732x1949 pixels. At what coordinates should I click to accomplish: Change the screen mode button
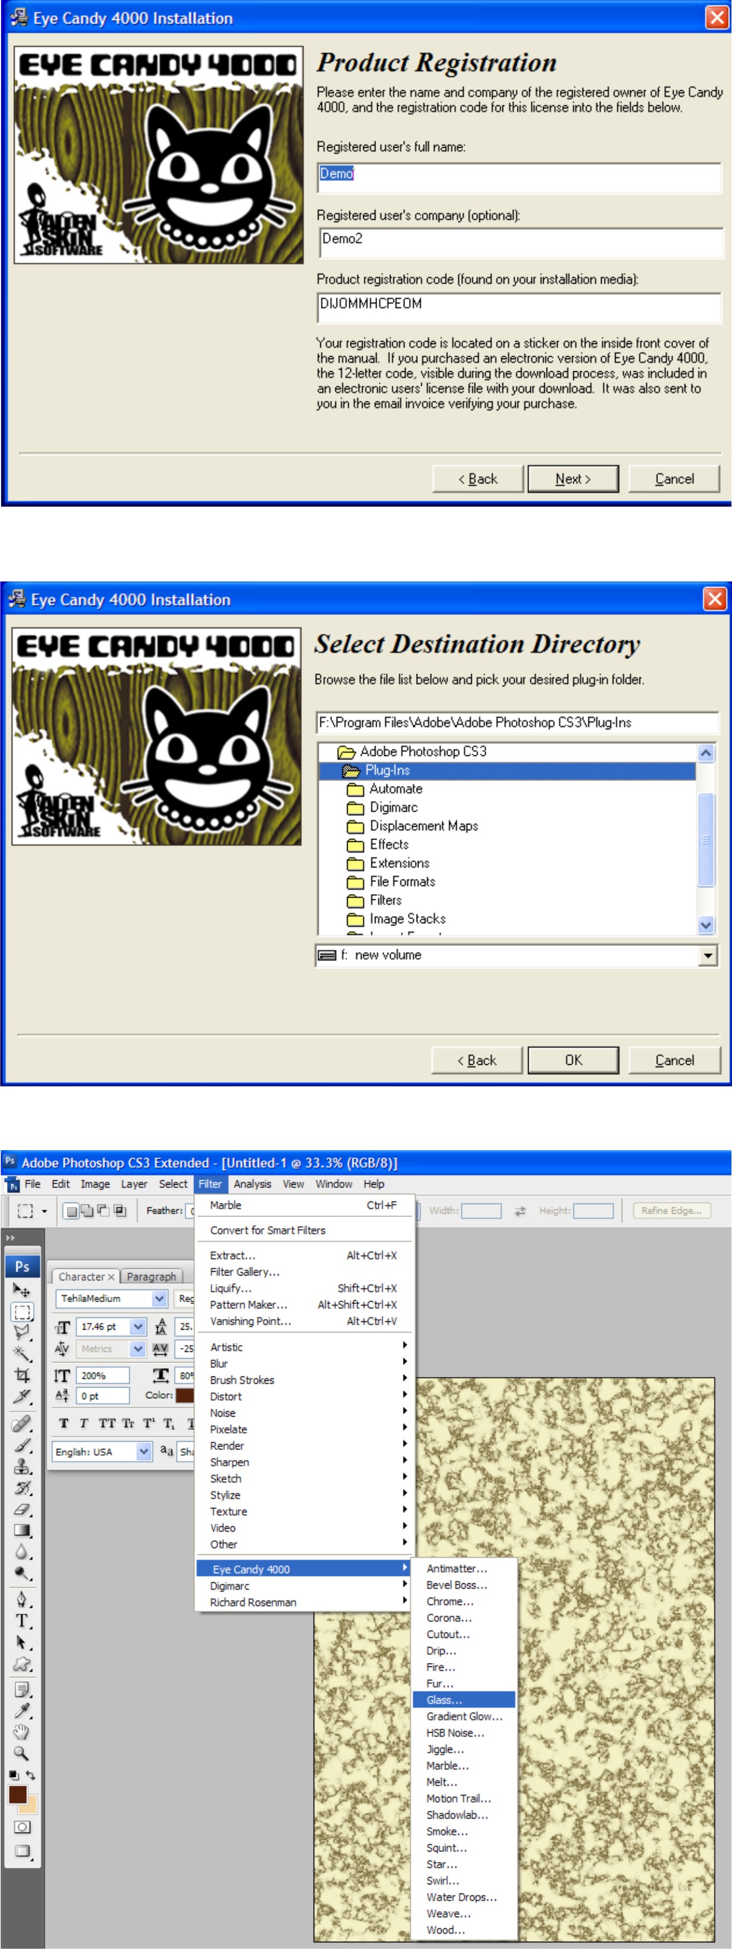[22, 1851]
